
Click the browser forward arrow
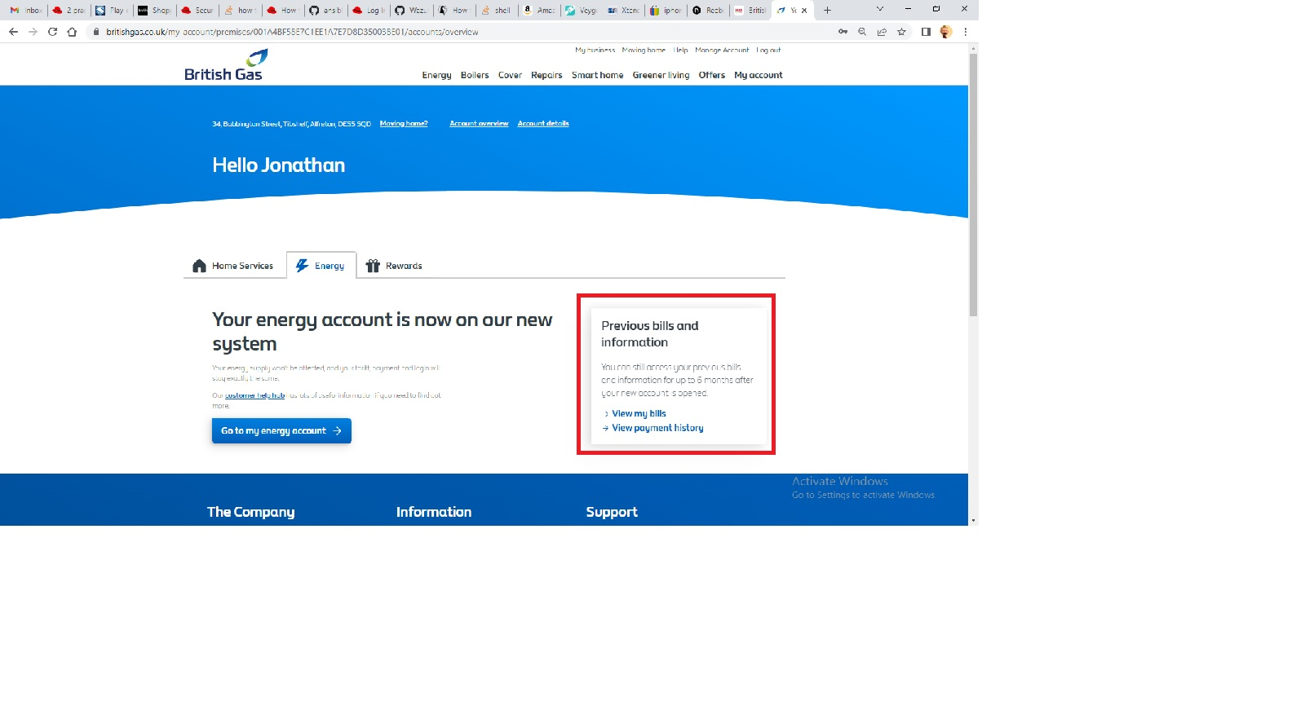[x=33, y=32]
